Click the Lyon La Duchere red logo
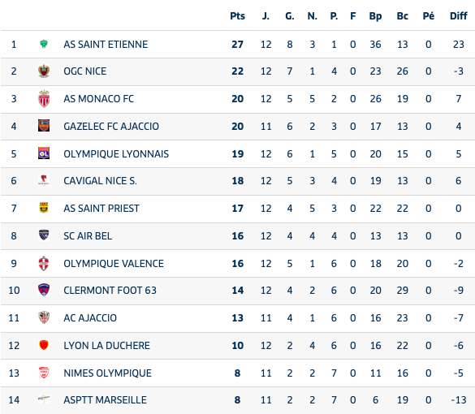 pos(44,345)
